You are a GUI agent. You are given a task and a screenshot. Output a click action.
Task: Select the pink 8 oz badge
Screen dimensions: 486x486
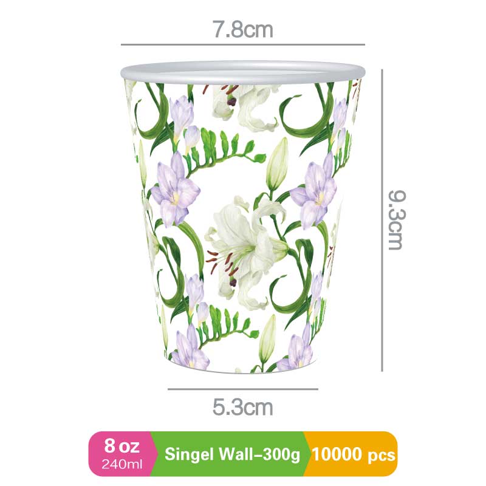point(123,453)
